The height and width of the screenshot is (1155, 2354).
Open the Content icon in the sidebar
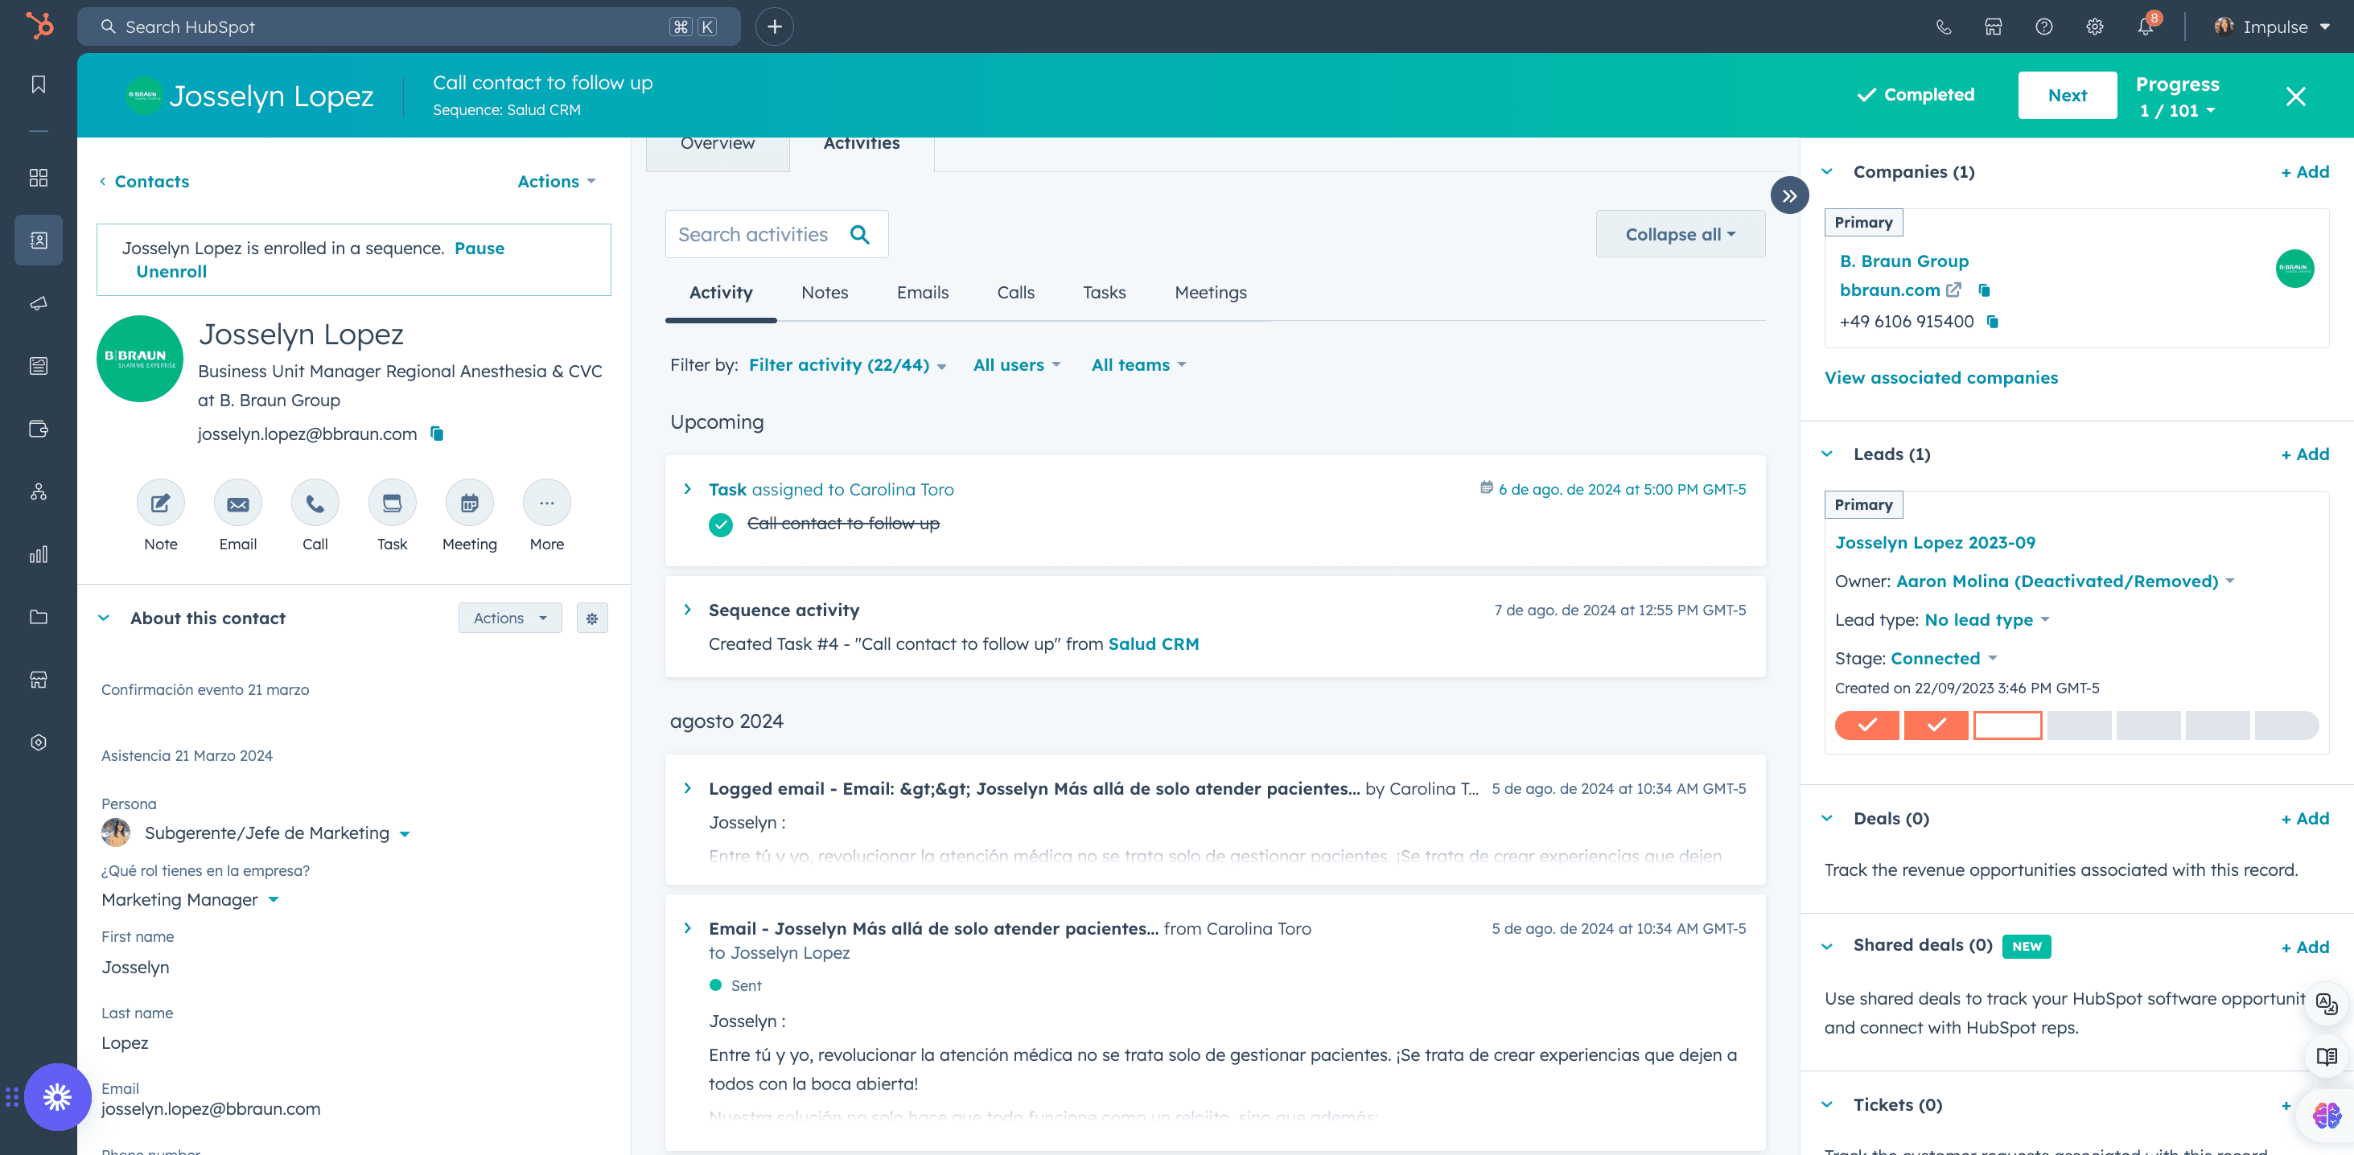pos(39,365)
